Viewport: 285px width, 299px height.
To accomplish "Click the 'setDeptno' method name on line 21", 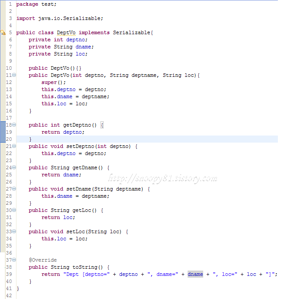I will point(80,146).
